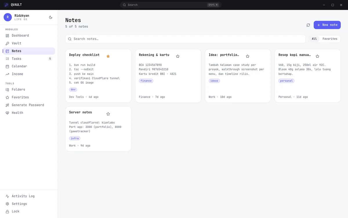Screen dimensions: 348x218
Task: Open the Generate Password tool
Action: click(x=29, y=105)
